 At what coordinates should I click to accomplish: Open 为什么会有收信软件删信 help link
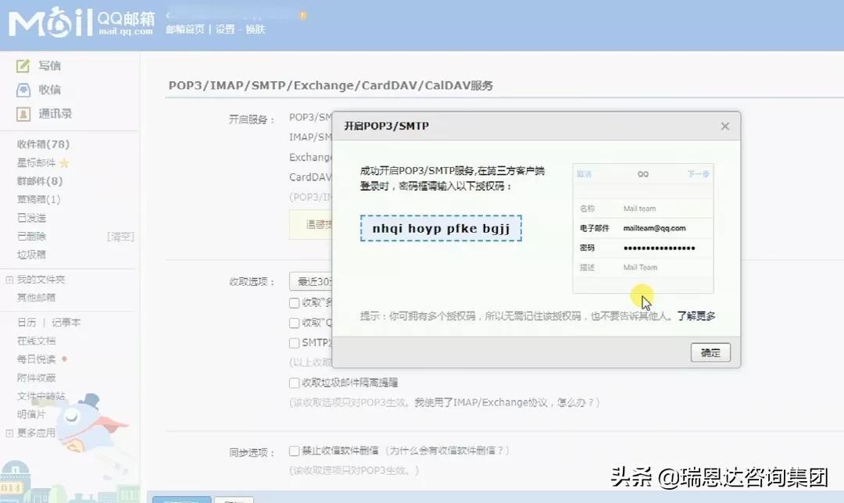tap(446, 451)
